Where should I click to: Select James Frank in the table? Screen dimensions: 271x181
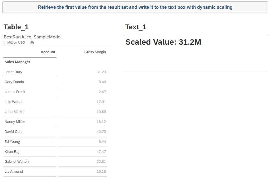(x=15, y=92)
